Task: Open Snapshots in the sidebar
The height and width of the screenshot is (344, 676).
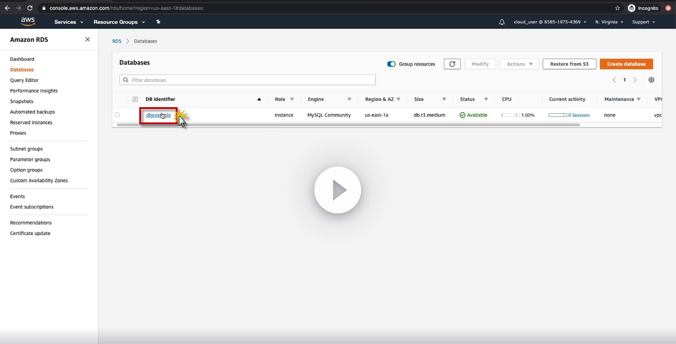Action: (x=22, y=101)
